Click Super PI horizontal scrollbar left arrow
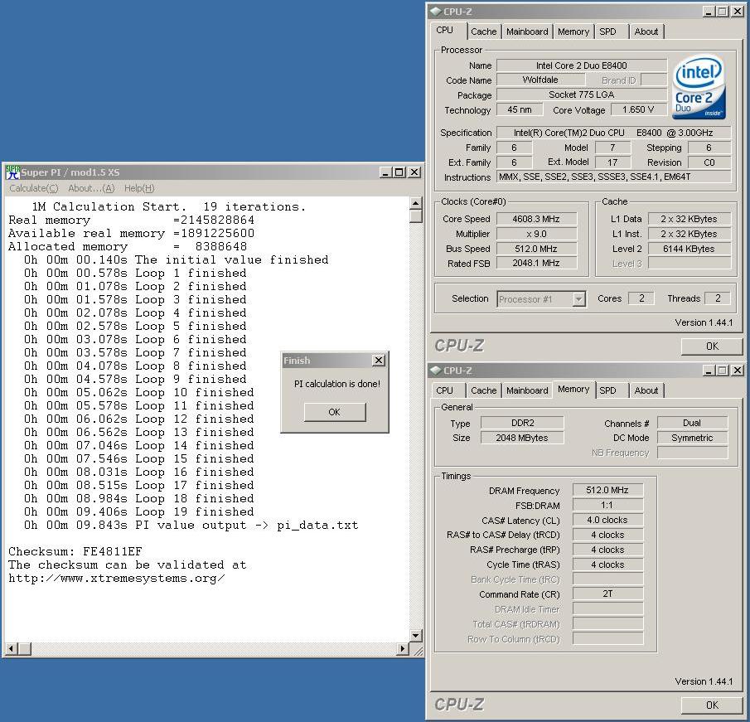750x722 pixels. [11, 649]
